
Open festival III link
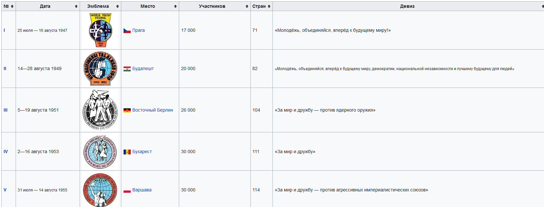[x=6, y=110]
